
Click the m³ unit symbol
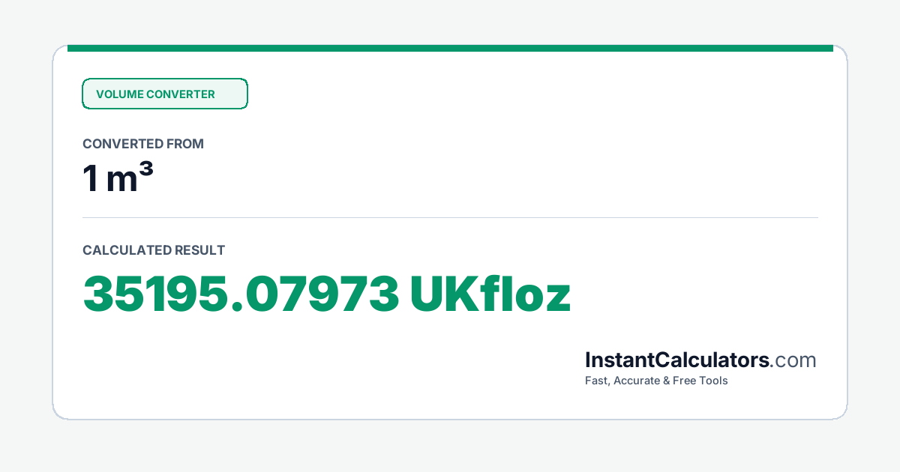(x=130, y=179)
